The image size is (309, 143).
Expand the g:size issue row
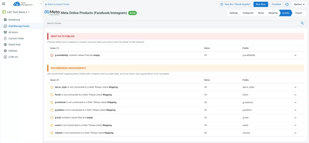[x=295, y=118]
